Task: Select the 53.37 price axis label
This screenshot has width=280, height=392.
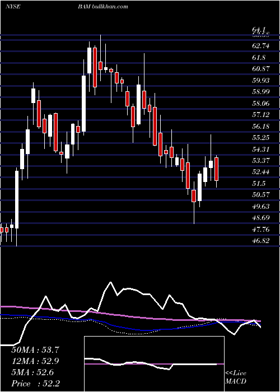Action: coord(261,161)
